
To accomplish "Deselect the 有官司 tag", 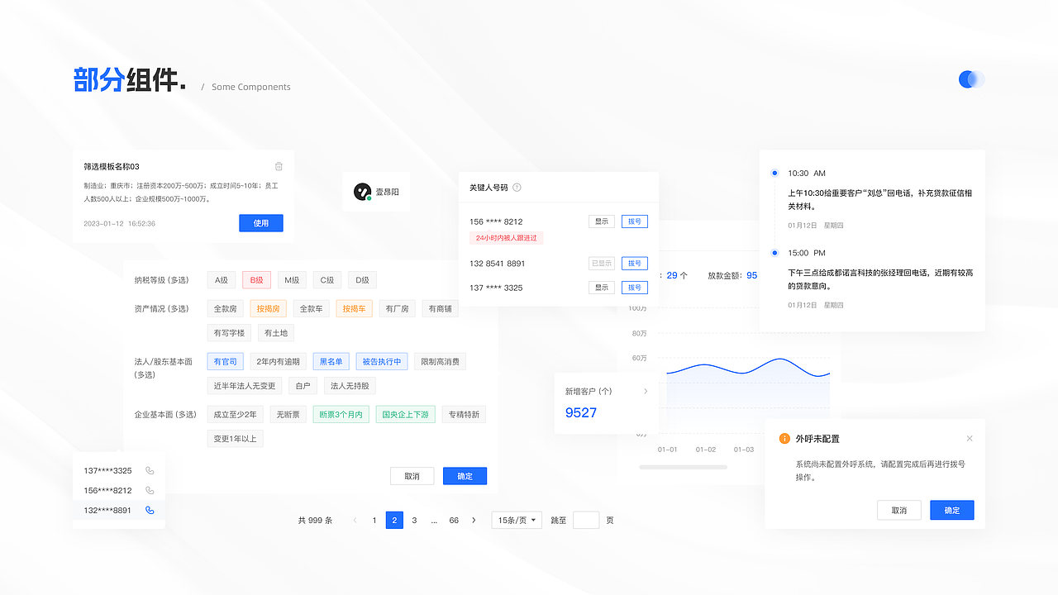I will (225, 361).
